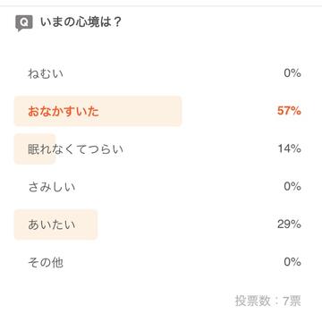Click the 7票 vote count value
This screenshot has height=322, width=322.
coord(292,301)
